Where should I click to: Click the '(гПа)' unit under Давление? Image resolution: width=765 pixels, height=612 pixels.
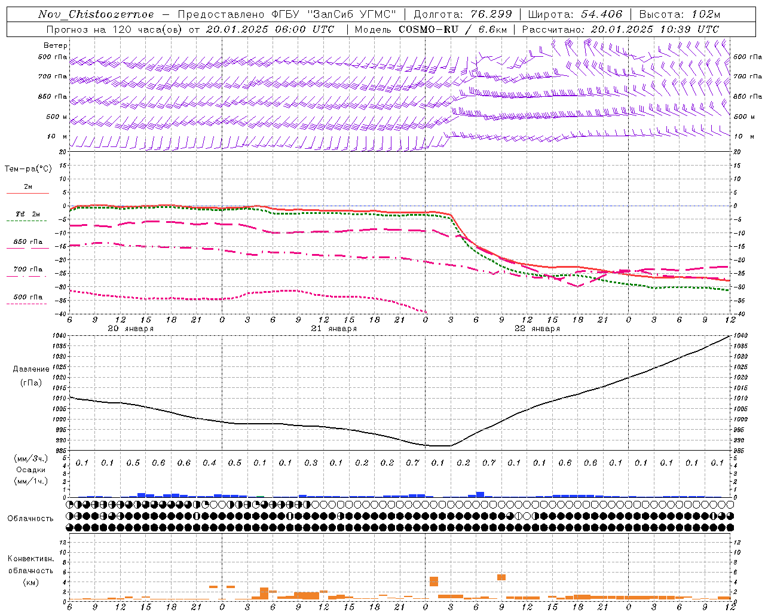coord(31,382)
